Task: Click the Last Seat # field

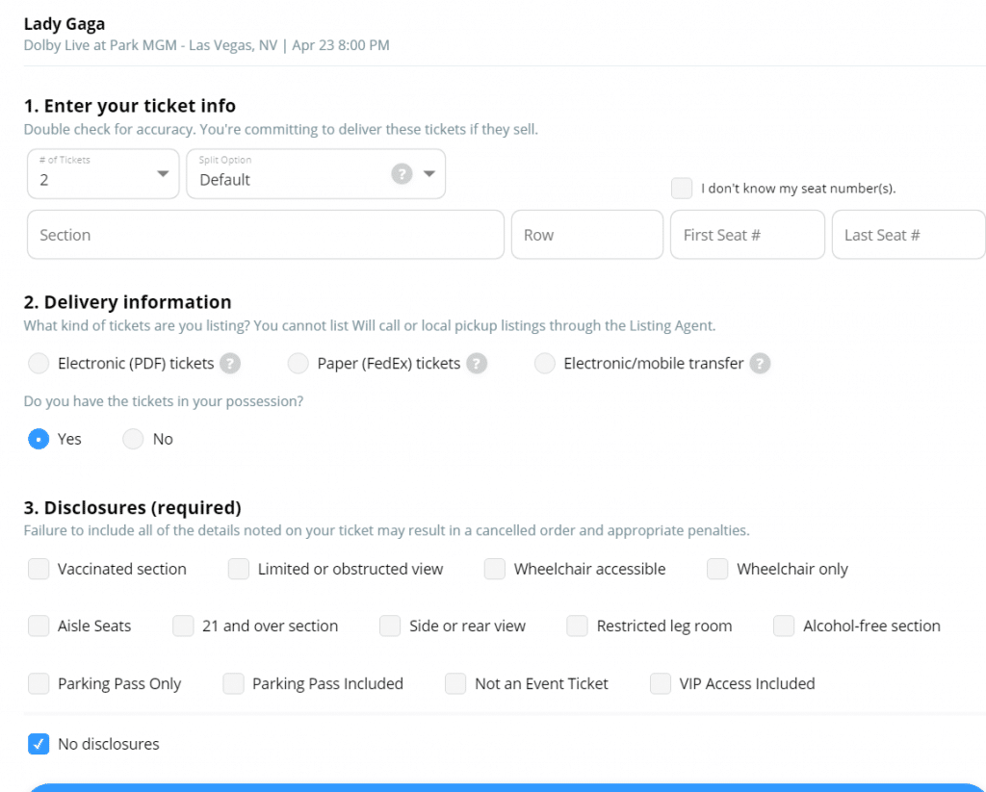Action: pos(909,235)
